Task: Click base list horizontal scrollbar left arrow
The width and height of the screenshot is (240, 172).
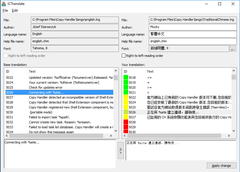Action: (7, 136)
